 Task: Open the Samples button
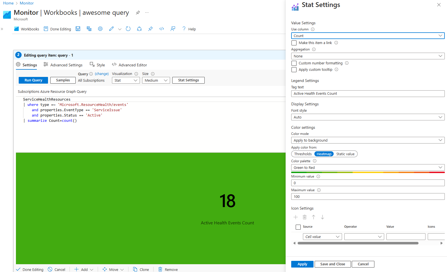63,80
